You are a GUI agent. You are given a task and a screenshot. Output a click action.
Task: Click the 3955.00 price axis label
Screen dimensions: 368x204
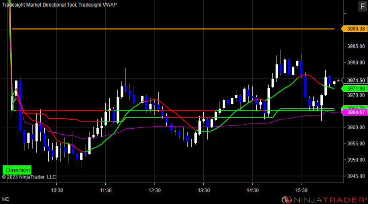[x=356, y=143]
